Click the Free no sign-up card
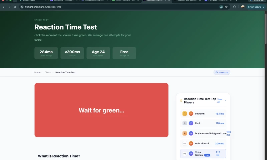Image resolution: width=267 pixels, height=160 pixels. tap(124, 53)
